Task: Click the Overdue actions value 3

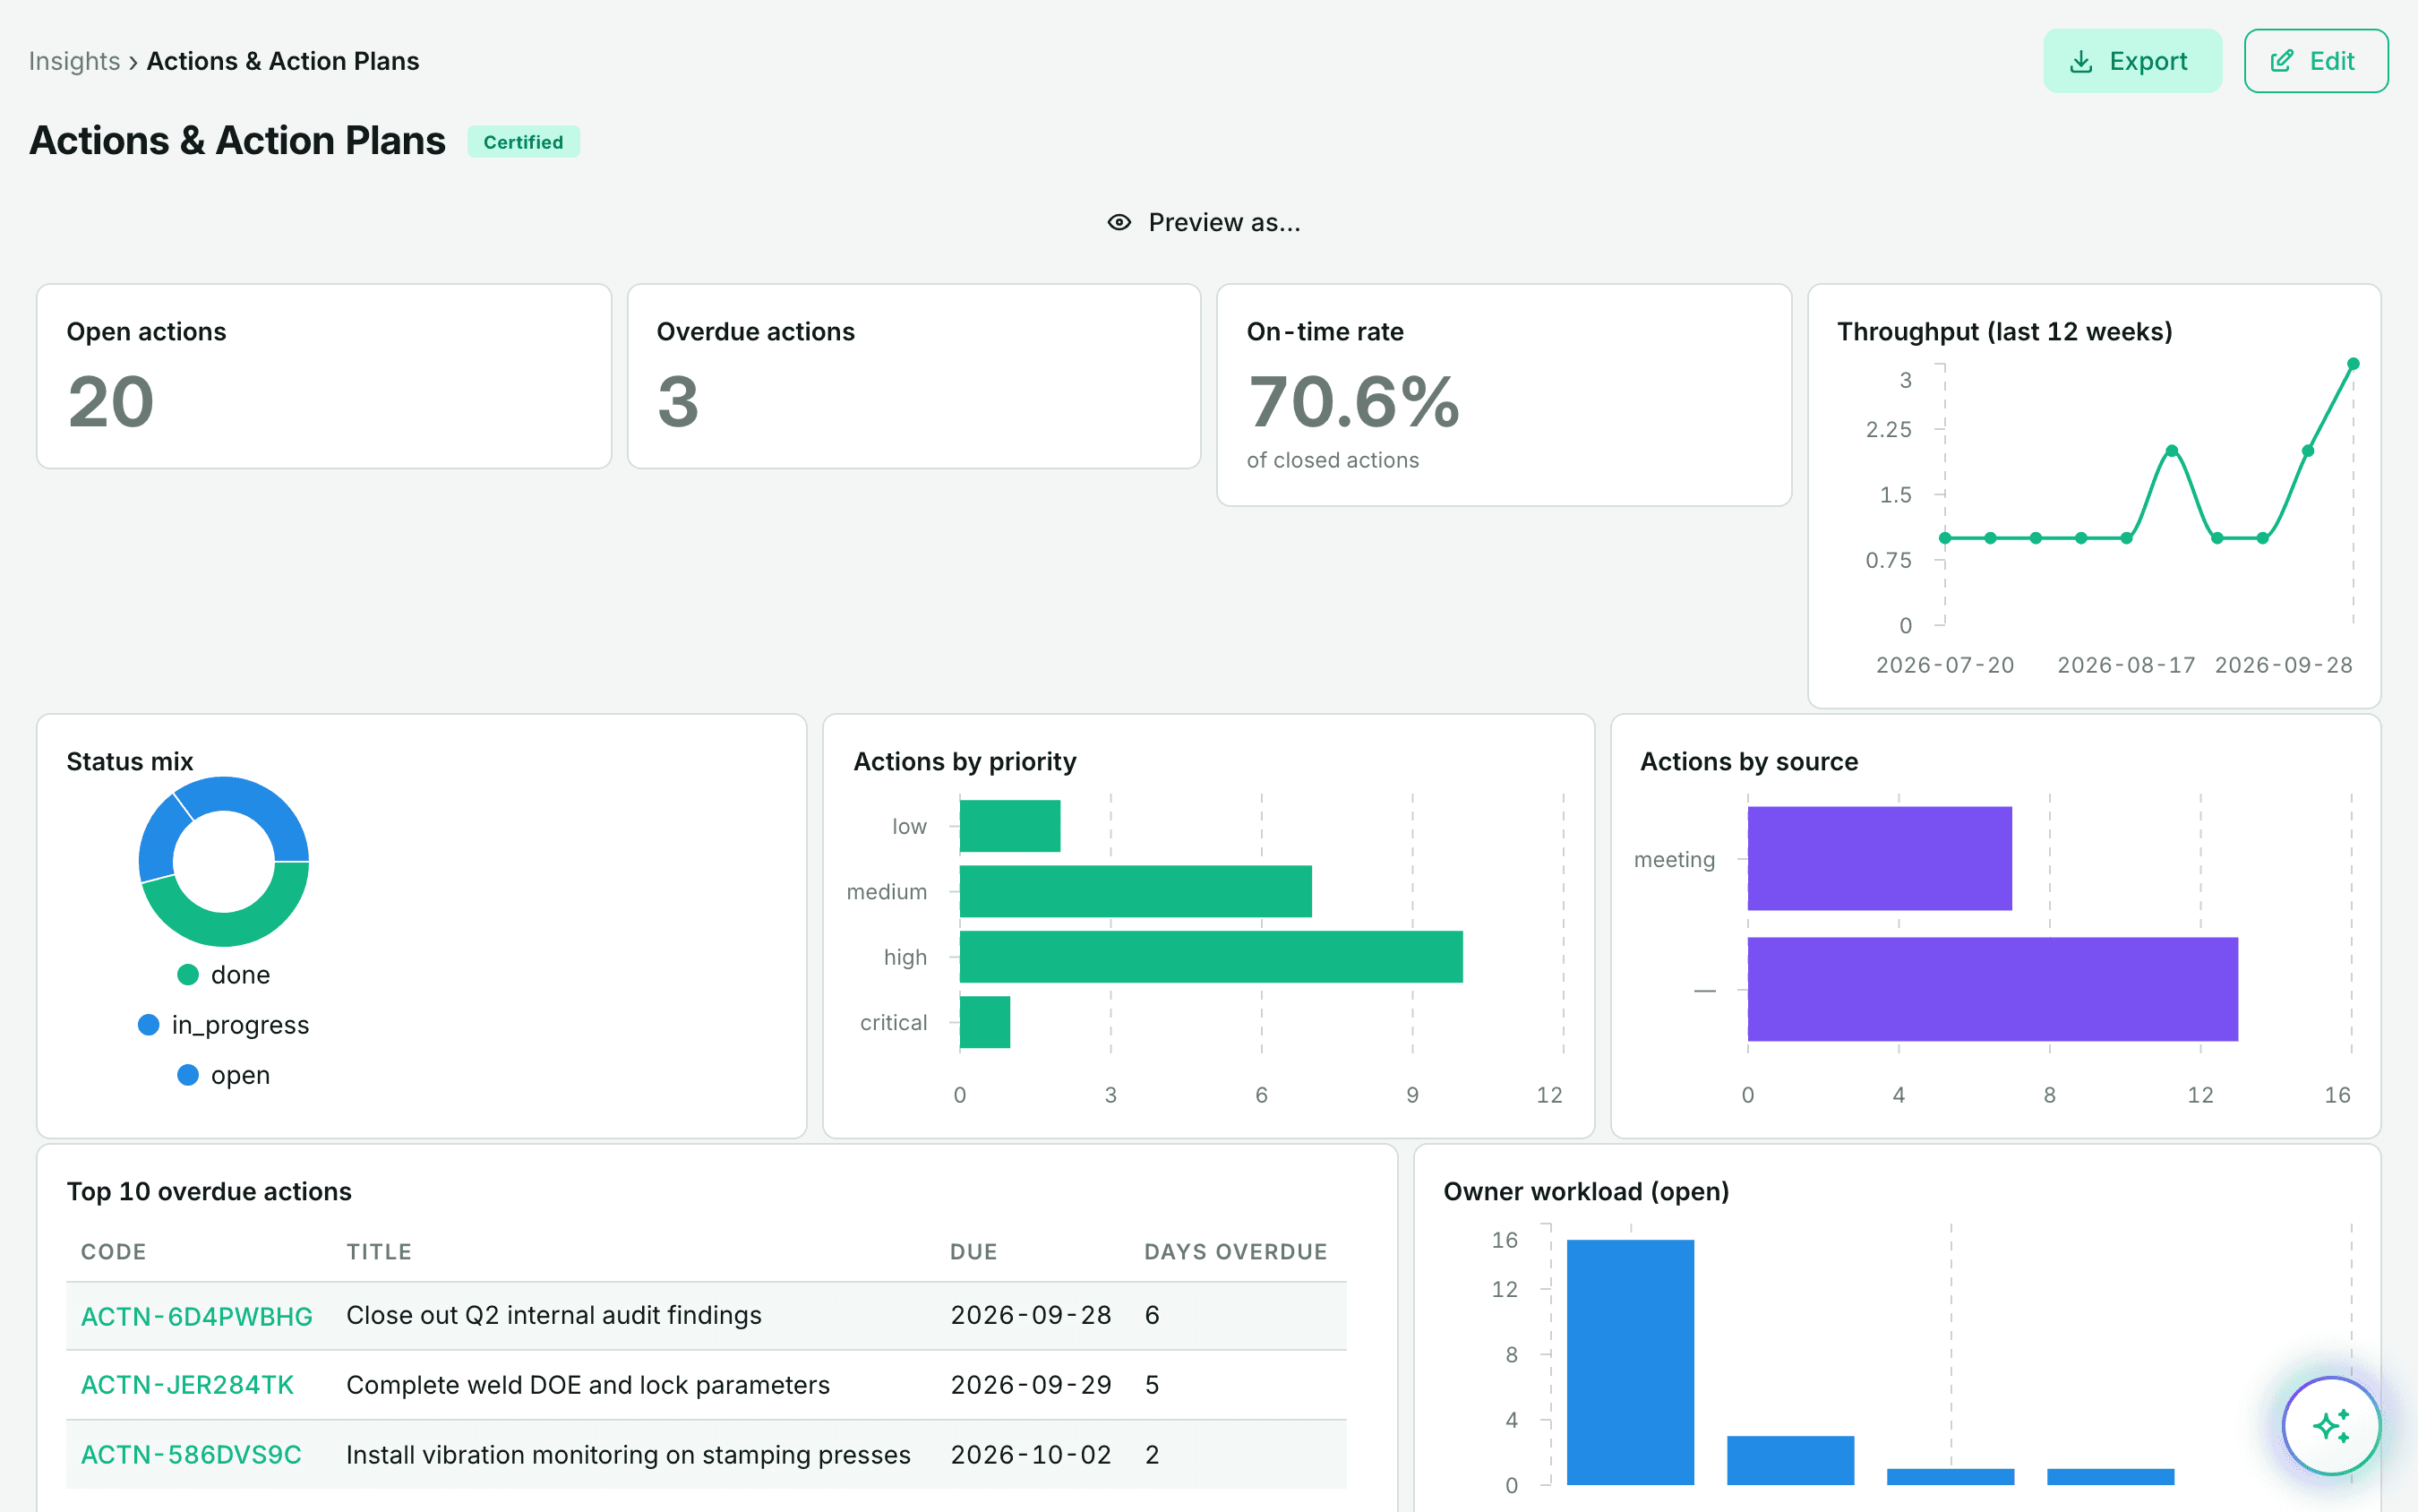Action: (x=678, y=402)
